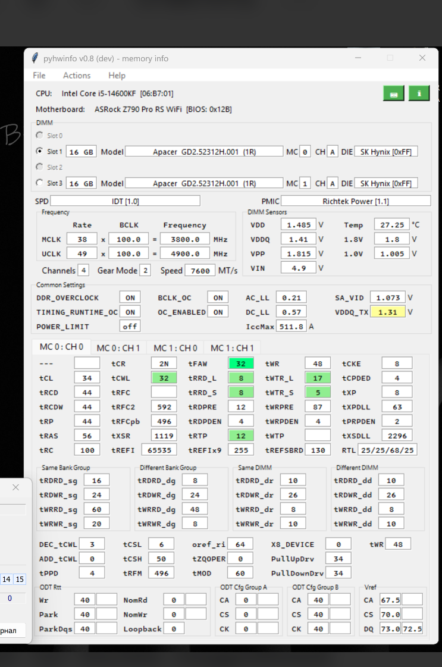Close the background window with its X button

(15, 487)
